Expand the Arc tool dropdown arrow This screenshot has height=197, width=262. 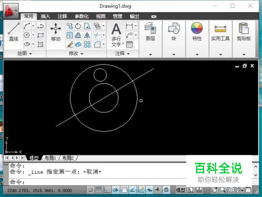click(x=33, y=26)
